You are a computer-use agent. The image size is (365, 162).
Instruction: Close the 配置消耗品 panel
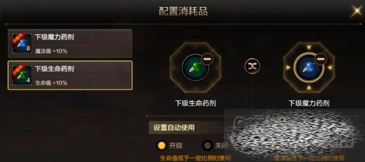(357, 11)
